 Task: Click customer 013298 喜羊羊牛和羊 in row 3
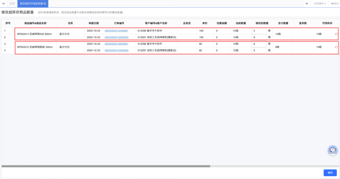[150, 44]
